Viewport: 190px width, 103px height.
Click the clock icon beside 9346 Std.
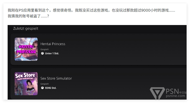pyautogui.click(x=42, y=88)
